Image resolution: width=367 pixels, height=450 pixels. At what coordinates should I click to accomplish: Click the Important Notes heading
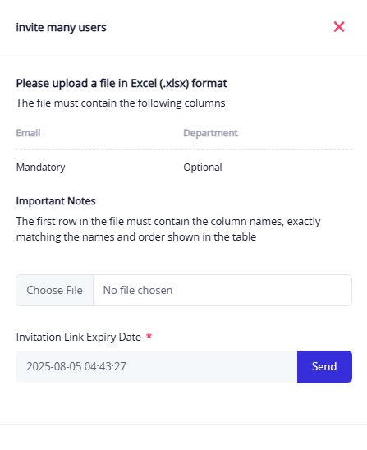point(56,201)
